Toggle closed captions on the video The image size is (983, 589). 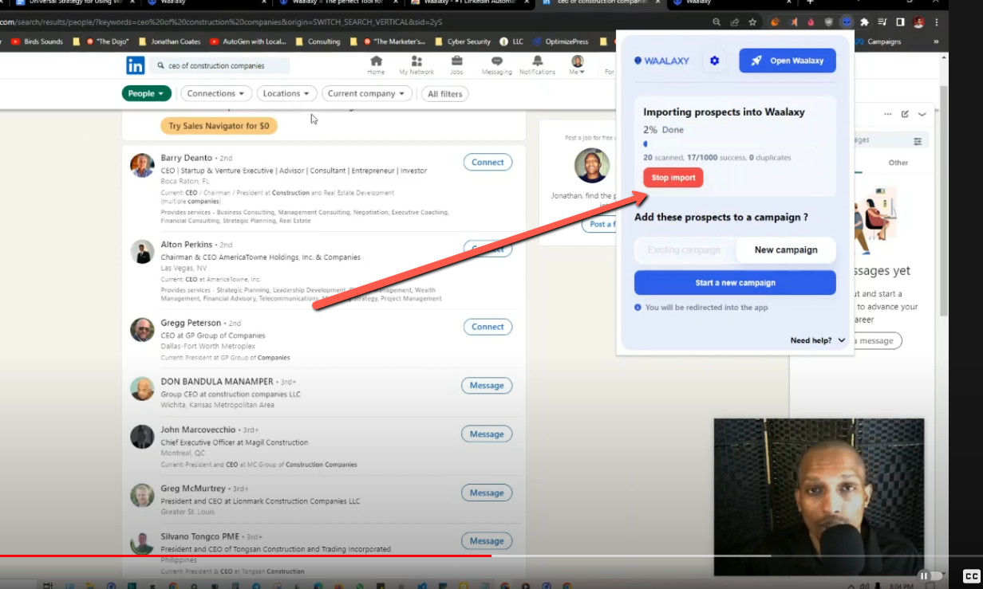[x=971, y=575]
